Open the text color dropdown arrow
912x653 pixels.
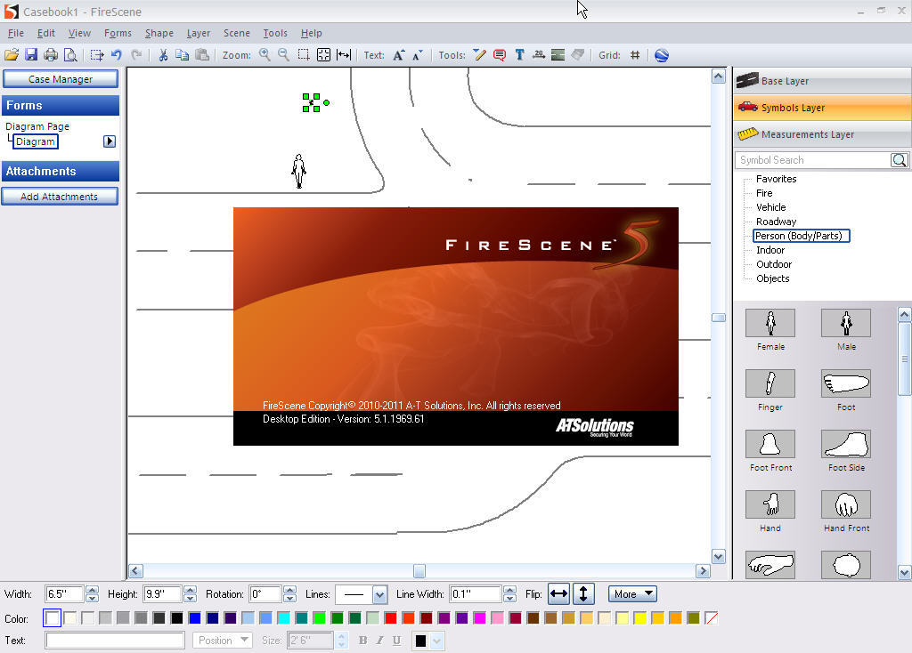[437, 641]
